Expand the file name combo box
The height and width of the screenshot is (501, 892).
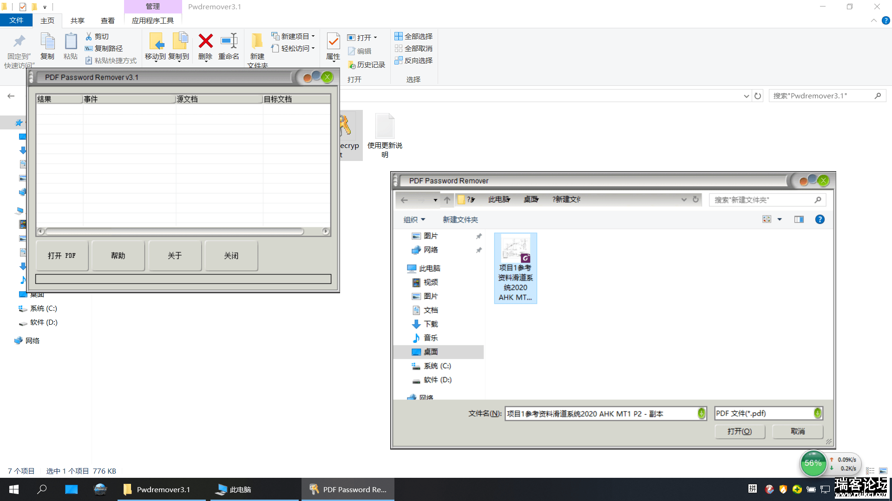coord(702,413)
